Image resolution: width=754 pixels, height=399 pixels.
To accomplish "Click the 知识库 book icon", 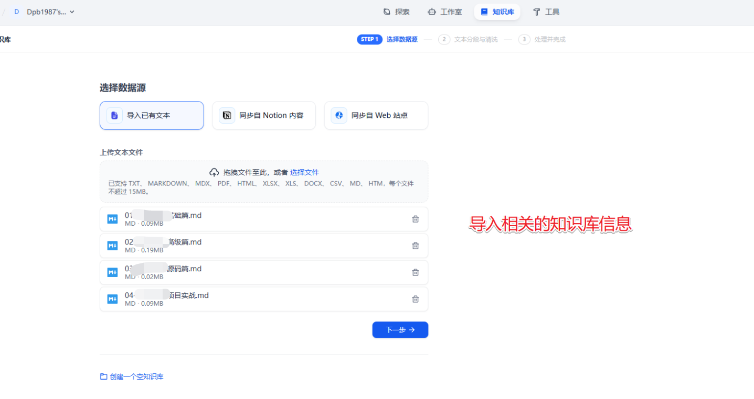I will point(484,12).
